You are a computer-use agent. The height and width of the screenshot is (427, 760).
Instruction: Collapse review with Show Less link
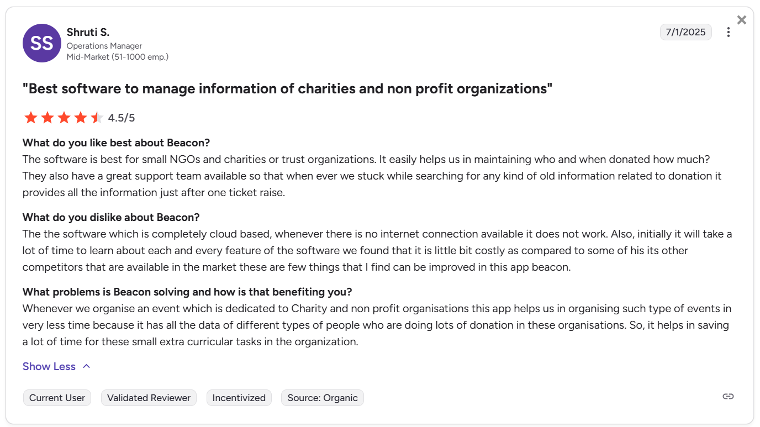click(x=49, y=366)
